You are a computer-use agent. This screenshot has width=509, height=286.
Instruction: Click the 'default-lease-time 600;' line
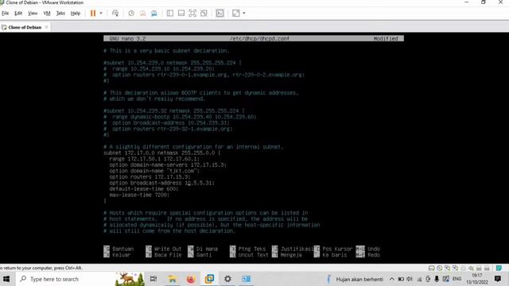144,189
